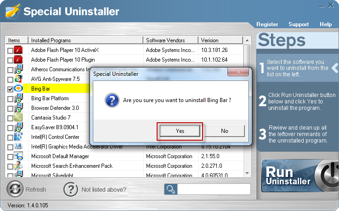
Task: Click the Microsoft Default Manager icon
Action: [x=18, y=156]
